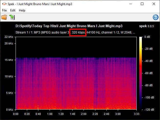Open a file with the folder icon
This screenshot has width=160, height=120.
click(x=4, y=17)
